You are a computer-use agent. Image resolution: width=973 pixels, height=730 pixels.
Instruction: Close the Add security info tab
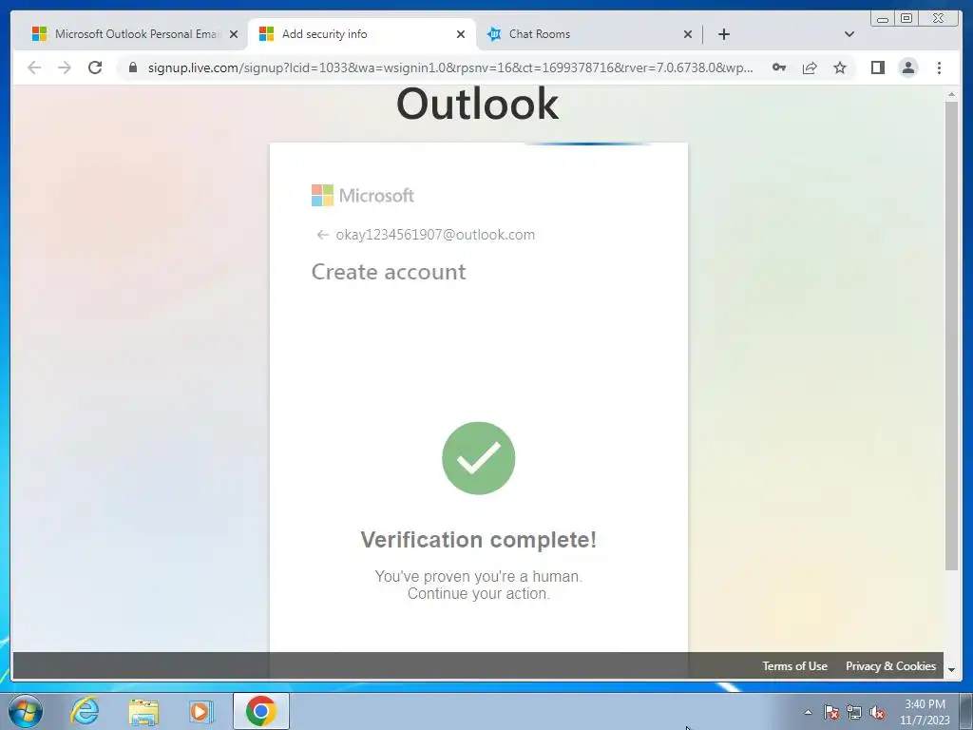(x=461, y=34)
